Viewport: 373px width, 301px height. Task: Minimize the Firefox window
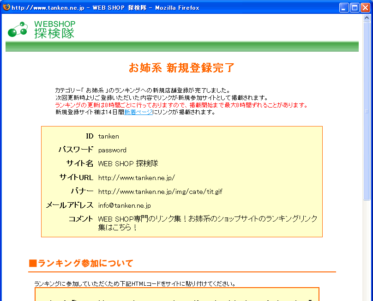(344, 7)
